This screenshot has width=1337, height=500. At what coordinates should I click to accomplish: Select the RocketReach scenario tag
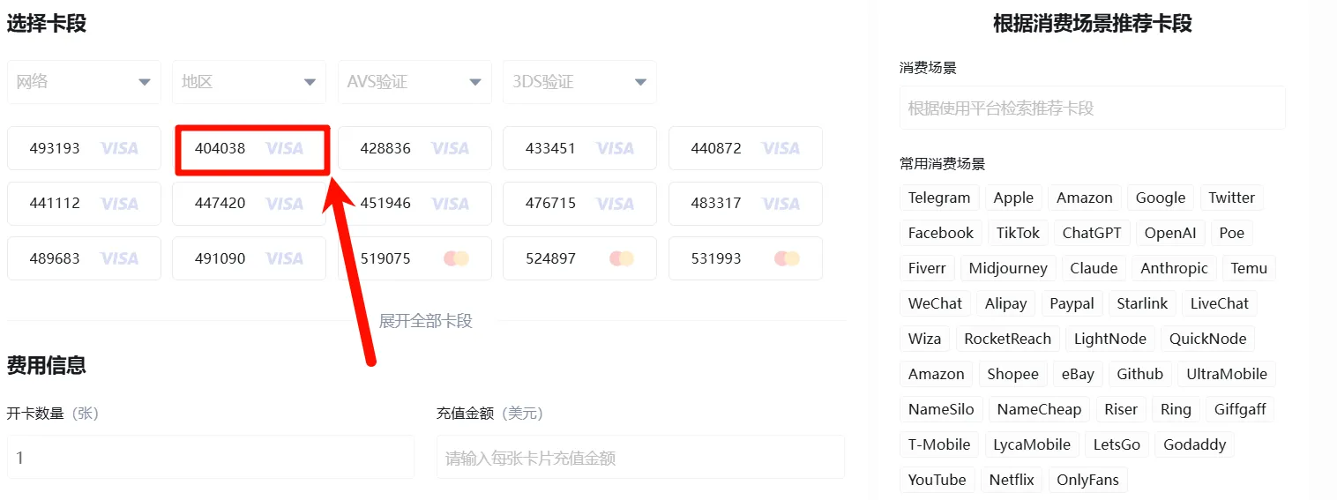[1008, 339]
